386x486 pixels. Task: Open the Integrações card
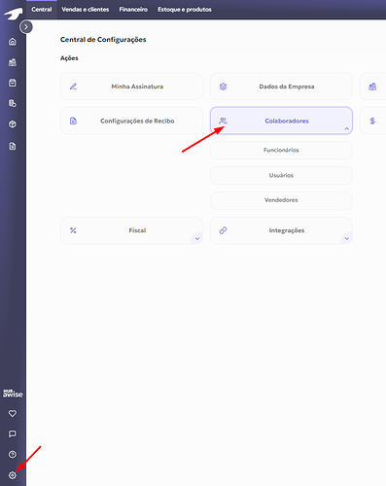point(281,230)
